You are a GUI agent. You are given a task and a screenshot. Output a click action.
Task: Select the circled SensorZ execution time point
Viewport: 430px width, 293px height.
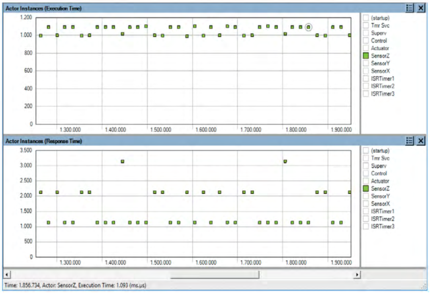[x=309, y=27]
